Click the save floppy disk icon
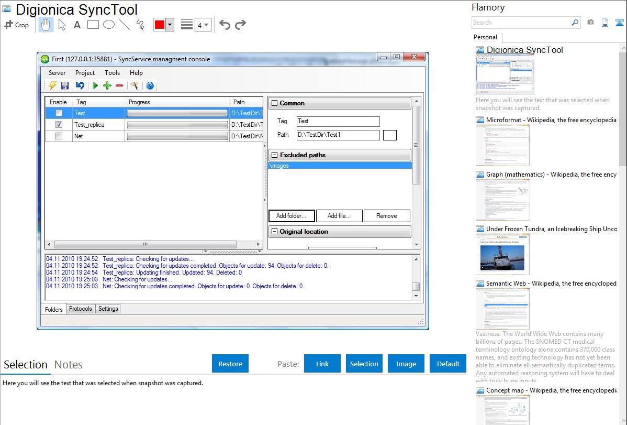This screenshot has height=425, width=627. 65,85
